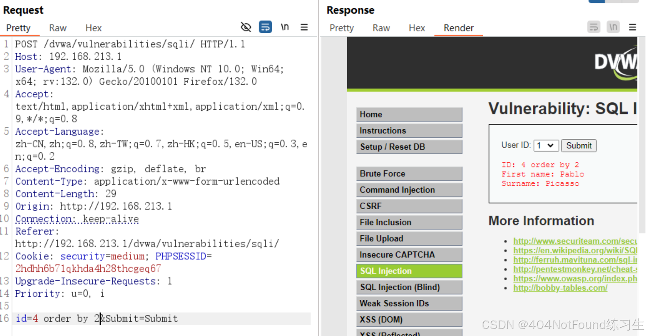Viewport: 646px width, 336px height.
Task: Click the PHPSESSID value 2hdhh6b71qkhda4h28thcgeq67
Action: tap(88, 269)
